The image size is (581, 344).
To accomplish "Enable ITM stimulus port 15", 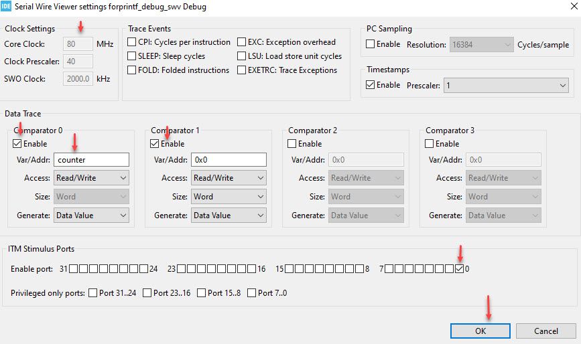I will click(x=289, y=268).
